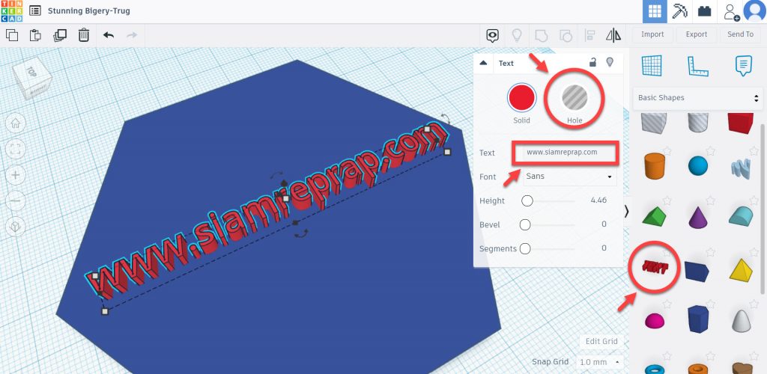Image resolution: width=767 pixels, height=374 pixels.
Task: Click the Delete trash can icon
Action: (x=84, y=35)
